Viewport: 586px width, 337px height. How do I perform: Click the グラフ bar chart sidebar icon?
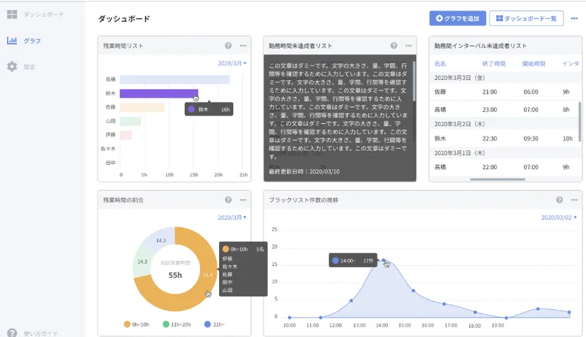pyautogui.click(x=12, y=40)
